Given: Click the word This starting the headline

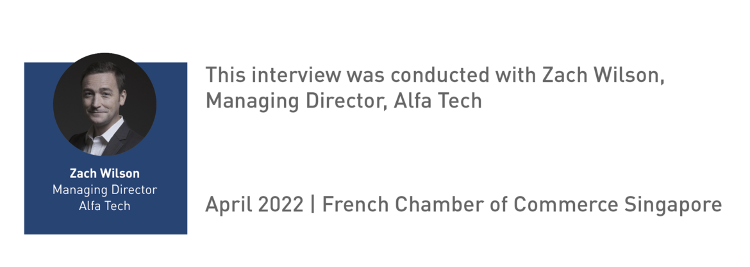Looking at the screenshot, I should 226,76.
